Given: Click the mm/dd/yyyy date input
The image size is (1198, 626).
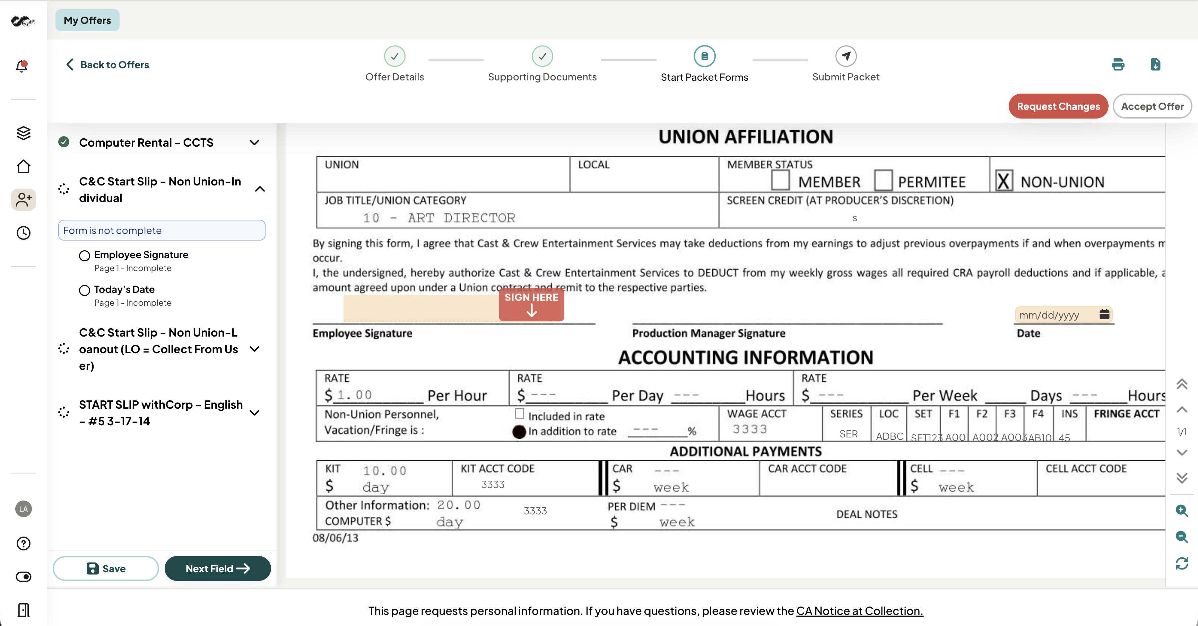Looking at the screenshot, I should point(1064,315).
